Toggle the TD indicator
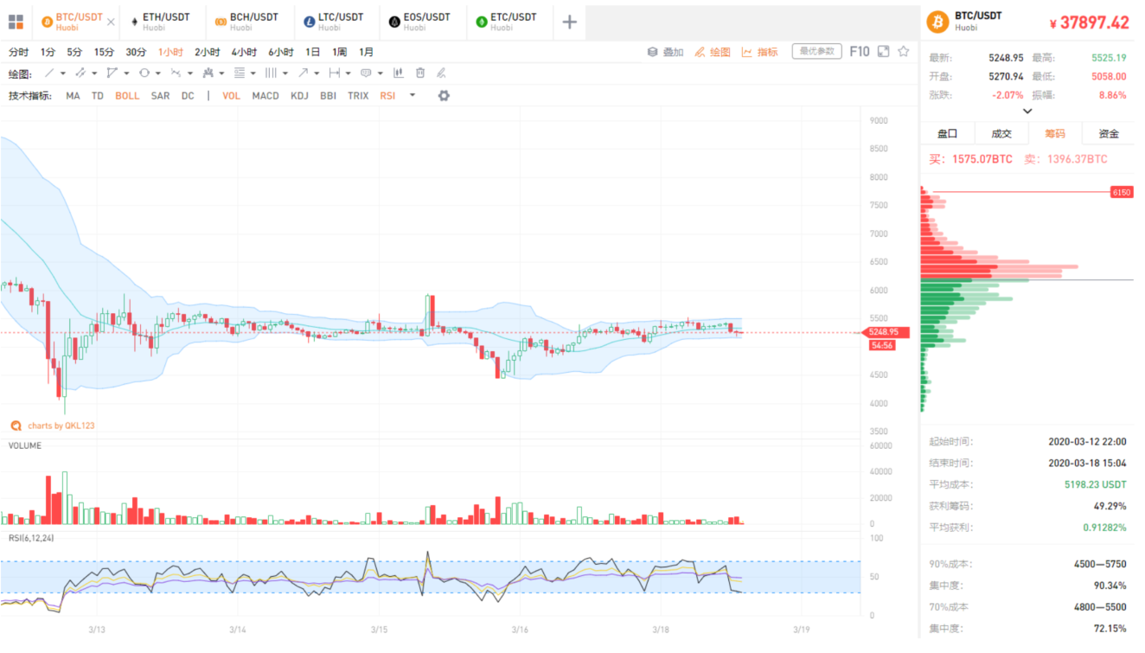The image size is (1145, 653). tap(98, 96)
